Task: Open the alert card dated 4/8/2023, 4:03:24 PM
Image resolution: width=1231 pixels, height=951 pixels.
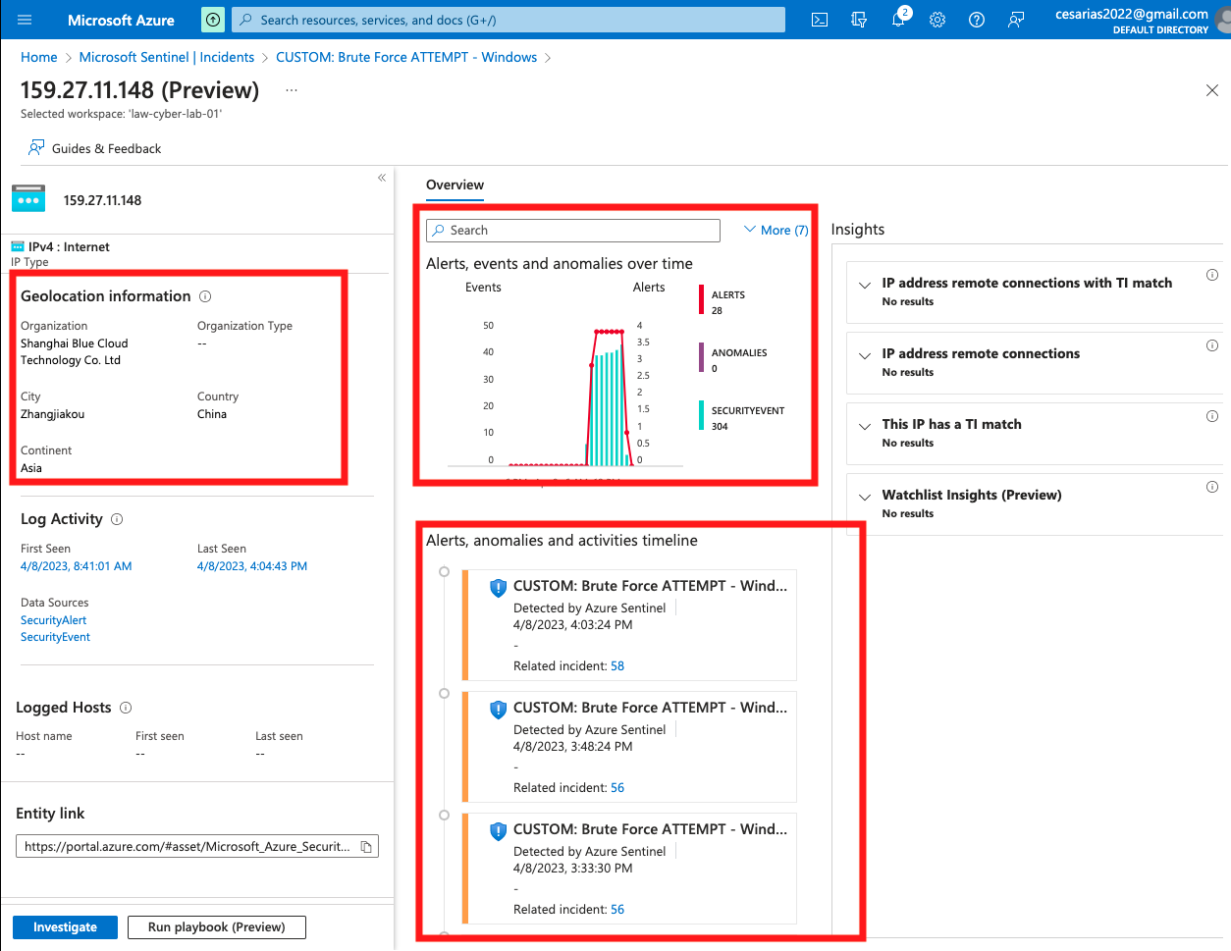Action: pyautogui.click(x=629, y=625)
